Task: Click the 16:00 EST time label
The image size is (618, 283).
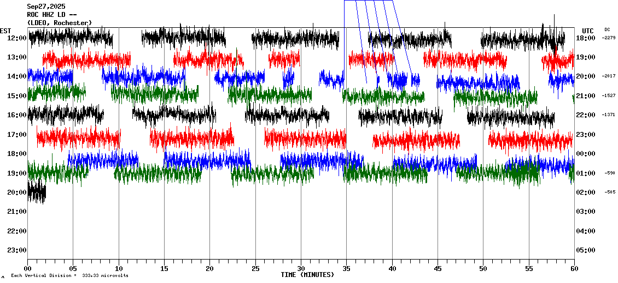Action: (x=18, y=115)
